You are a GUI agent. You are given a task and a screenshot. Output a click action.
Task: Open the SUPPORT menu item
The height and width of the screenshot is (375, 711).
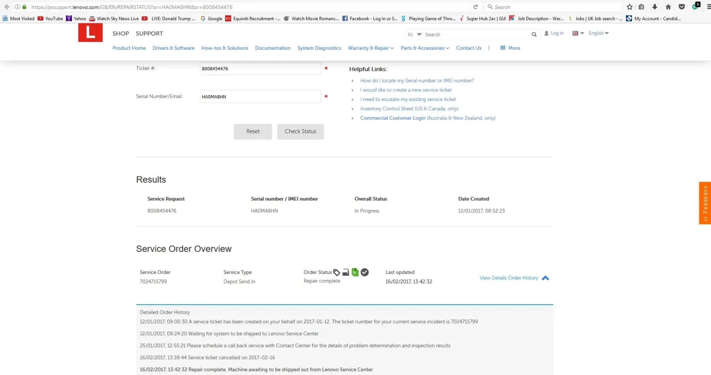[149, 34]
